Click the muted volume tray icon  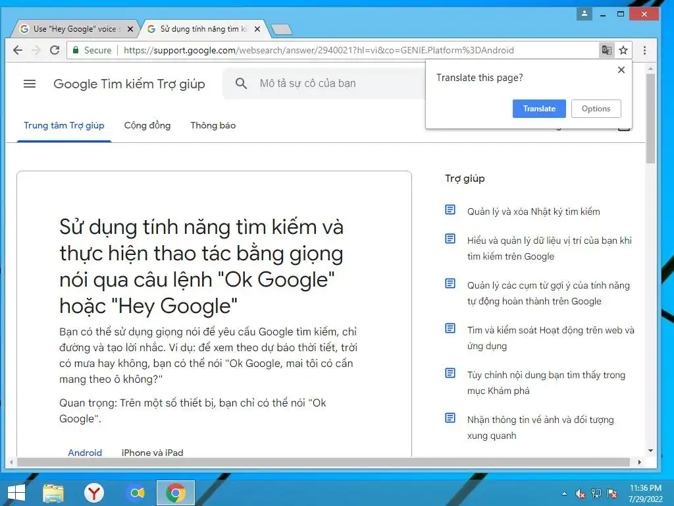[x=581, y=493]
